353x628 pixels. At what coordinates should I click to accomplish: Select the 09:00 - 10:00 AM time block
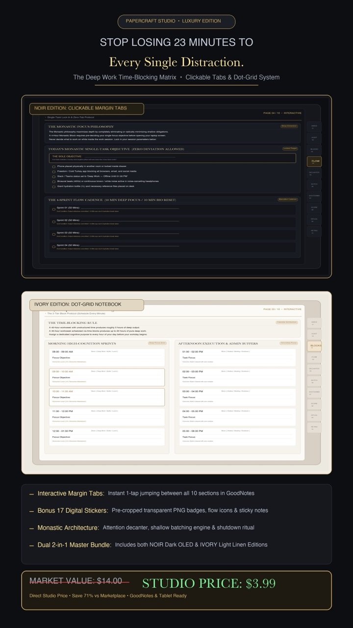click(107, 377)
